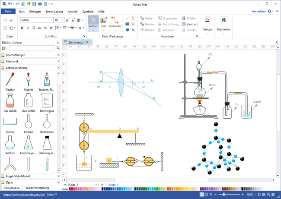Apply strikethrough abc formatting
This screenshot has width=281, height=199.
coord(39,28)
